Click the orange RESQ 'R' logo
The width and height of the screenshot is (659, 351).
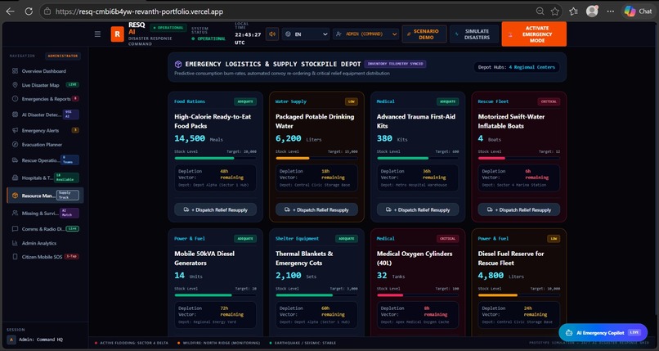pos(117,34)
